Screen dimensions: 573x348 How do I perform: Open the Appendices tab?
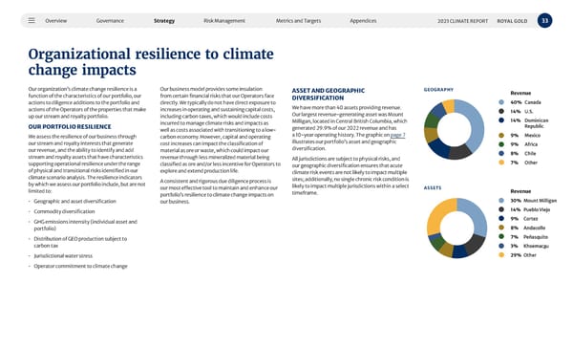click(x=363, y=21)
